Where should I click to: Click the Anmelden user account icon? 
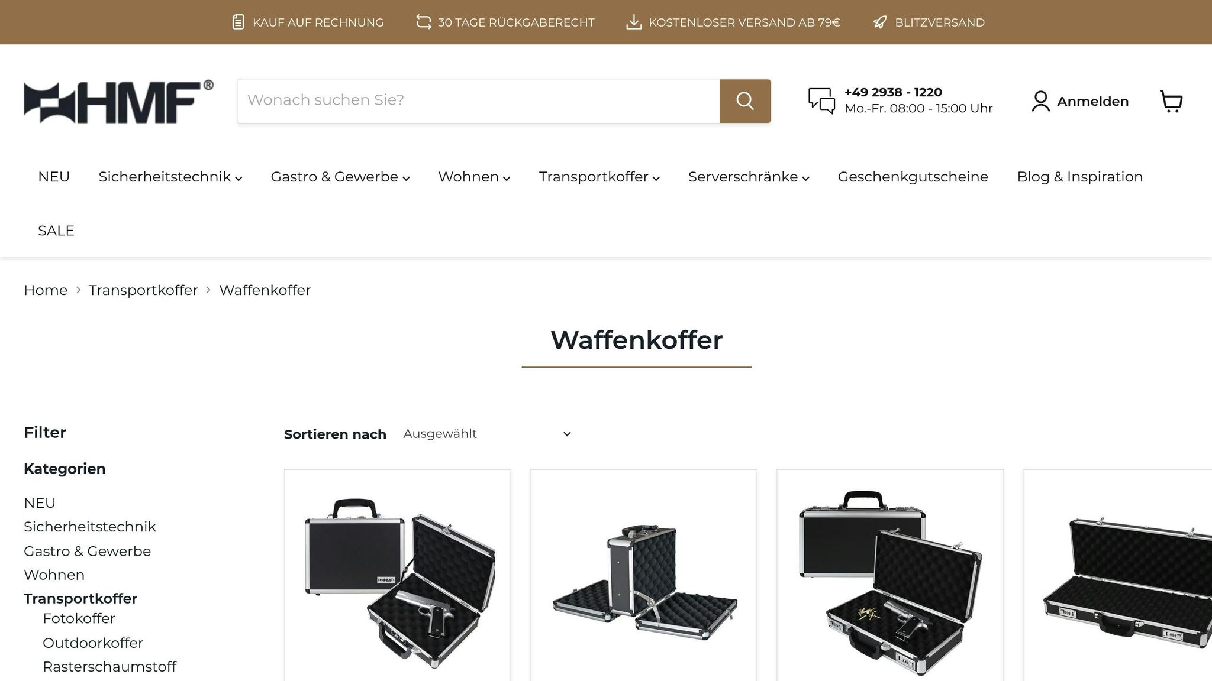1040,101
